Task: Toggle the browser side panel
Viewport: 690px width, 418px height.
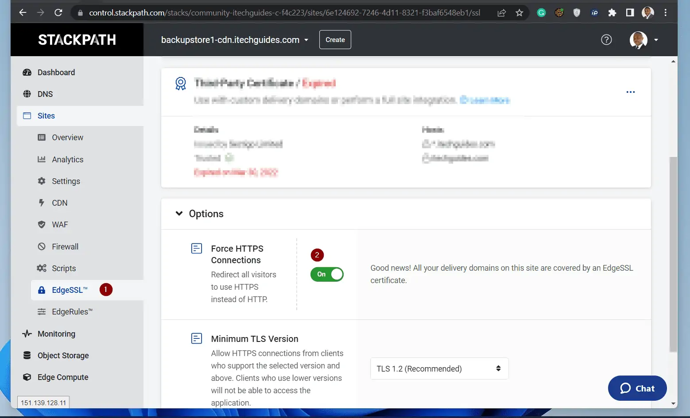Action: pyautogui.click(x=630, y=13)
